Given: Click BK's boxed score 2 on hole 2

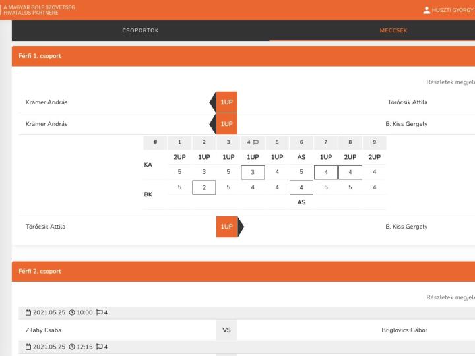Looking at the screenshot, I should [x=204, y=188].
